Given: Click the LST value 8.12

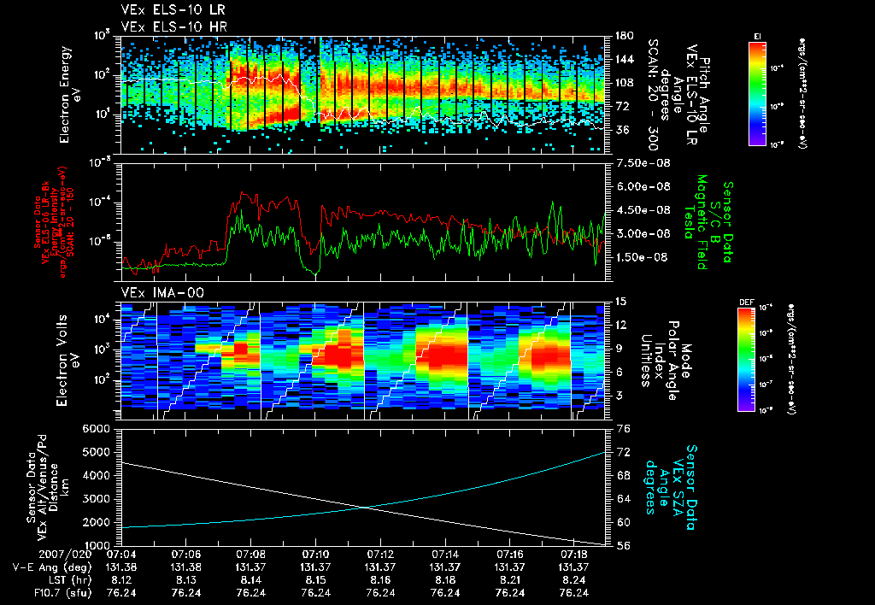Looking at the screenshot, I should [121, 581].
